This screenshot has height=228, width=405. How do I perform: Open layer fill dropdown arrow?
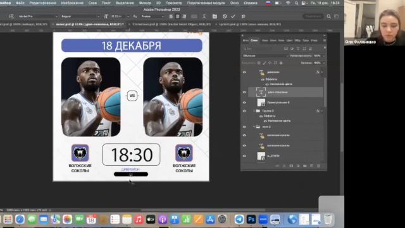point(324,63)
